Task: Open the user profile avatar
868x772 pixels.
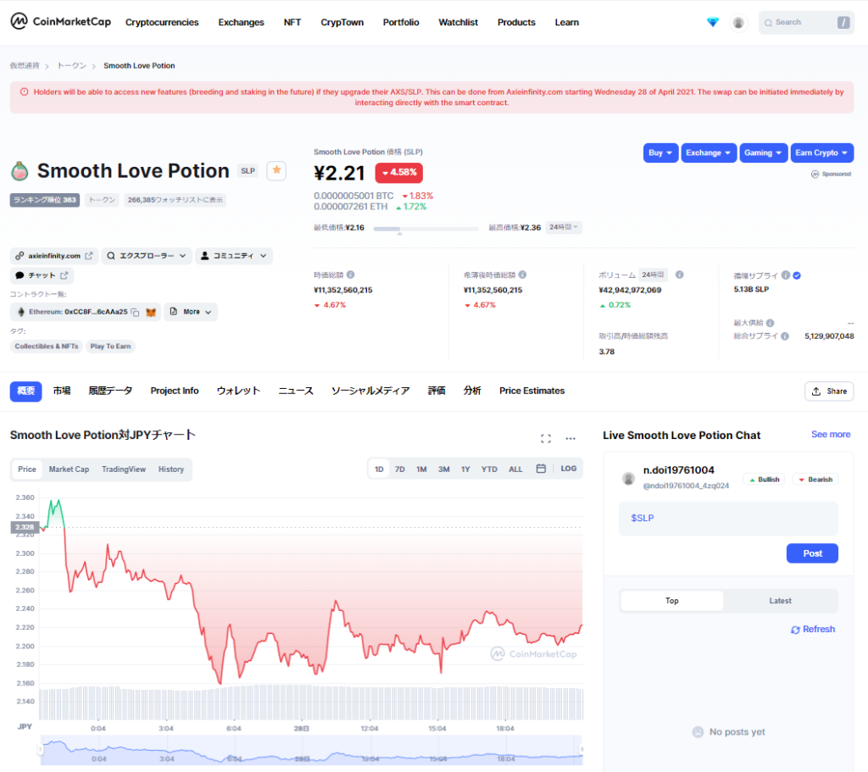Action: tap(738, 23)
